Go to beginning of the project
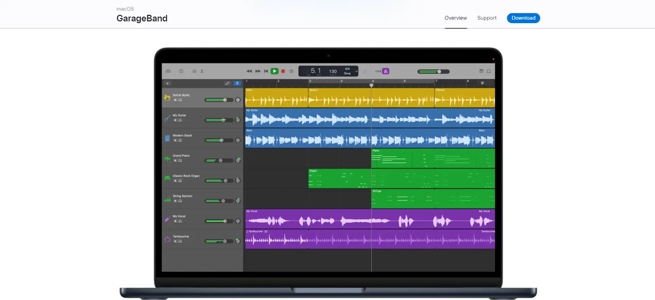The height and width of the screenshot is (300, 655). (266, 71)
